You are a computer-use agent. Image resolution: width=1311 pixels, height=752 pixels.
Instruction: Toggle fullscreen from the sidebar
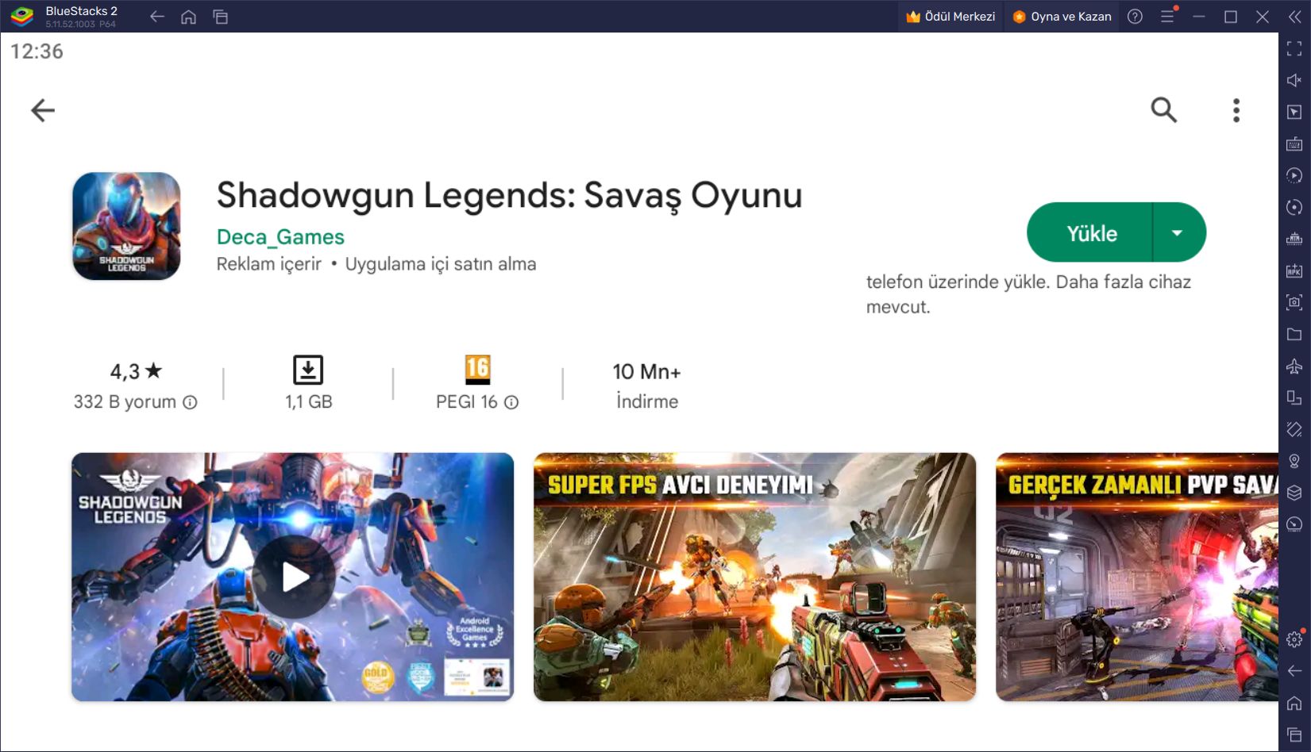click(x=1294, y=48)
